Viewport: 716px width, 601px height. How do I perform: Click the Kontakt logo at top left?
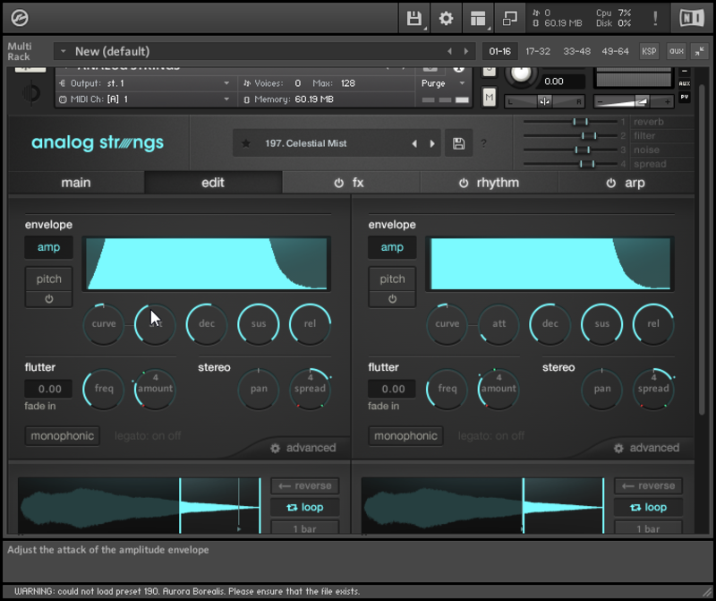tap(20, 18)
